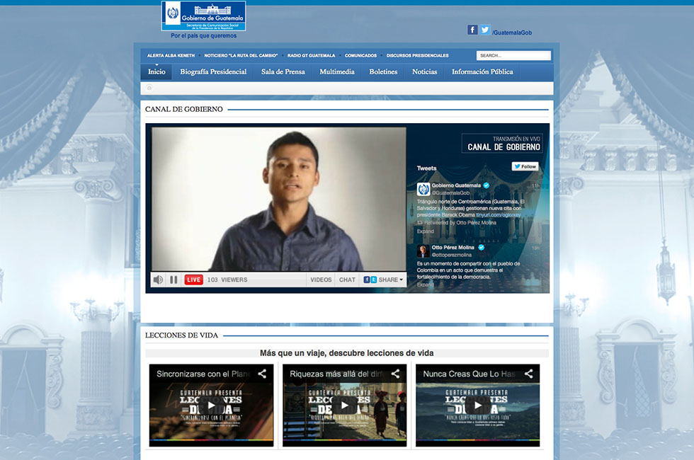Mute the live video with speaker icon
This screenshot has height=460, width=694.
(x=158, y=280)
